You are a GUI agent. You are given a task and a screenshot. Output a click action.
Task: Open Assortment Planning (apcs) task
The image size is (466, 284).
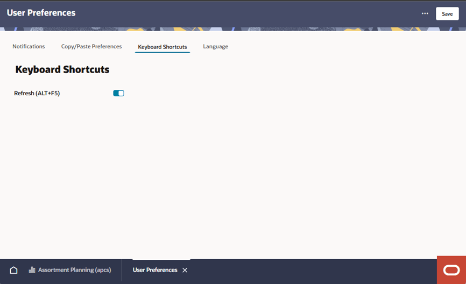pyautogui.click(x=70, y=269)
